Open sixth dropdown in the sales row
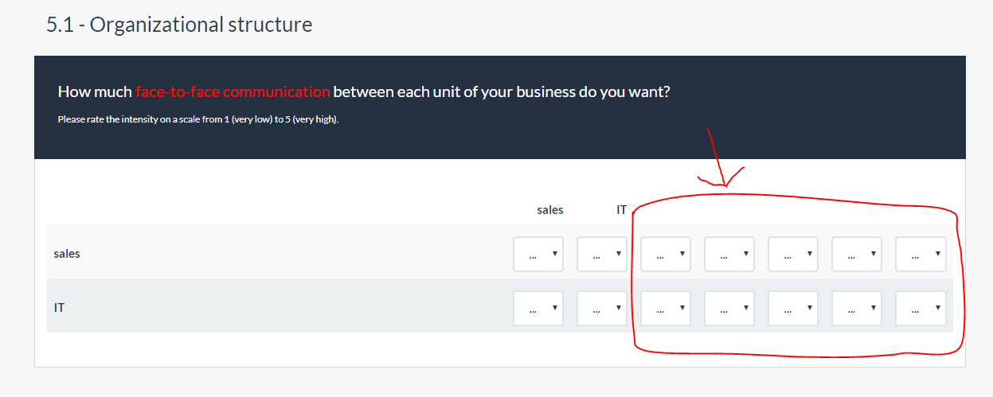The image size is (993, 397). 857,255
